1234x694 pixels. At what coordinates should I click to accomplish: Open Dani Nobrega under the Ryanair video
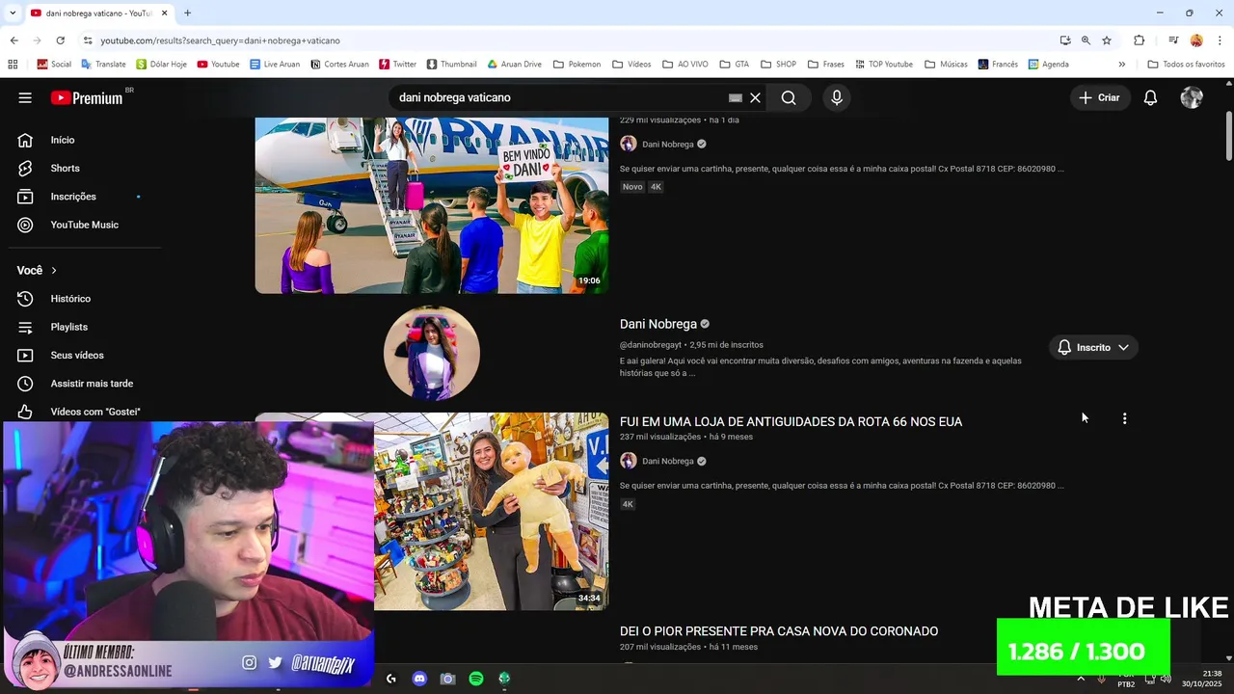(668, 145)
